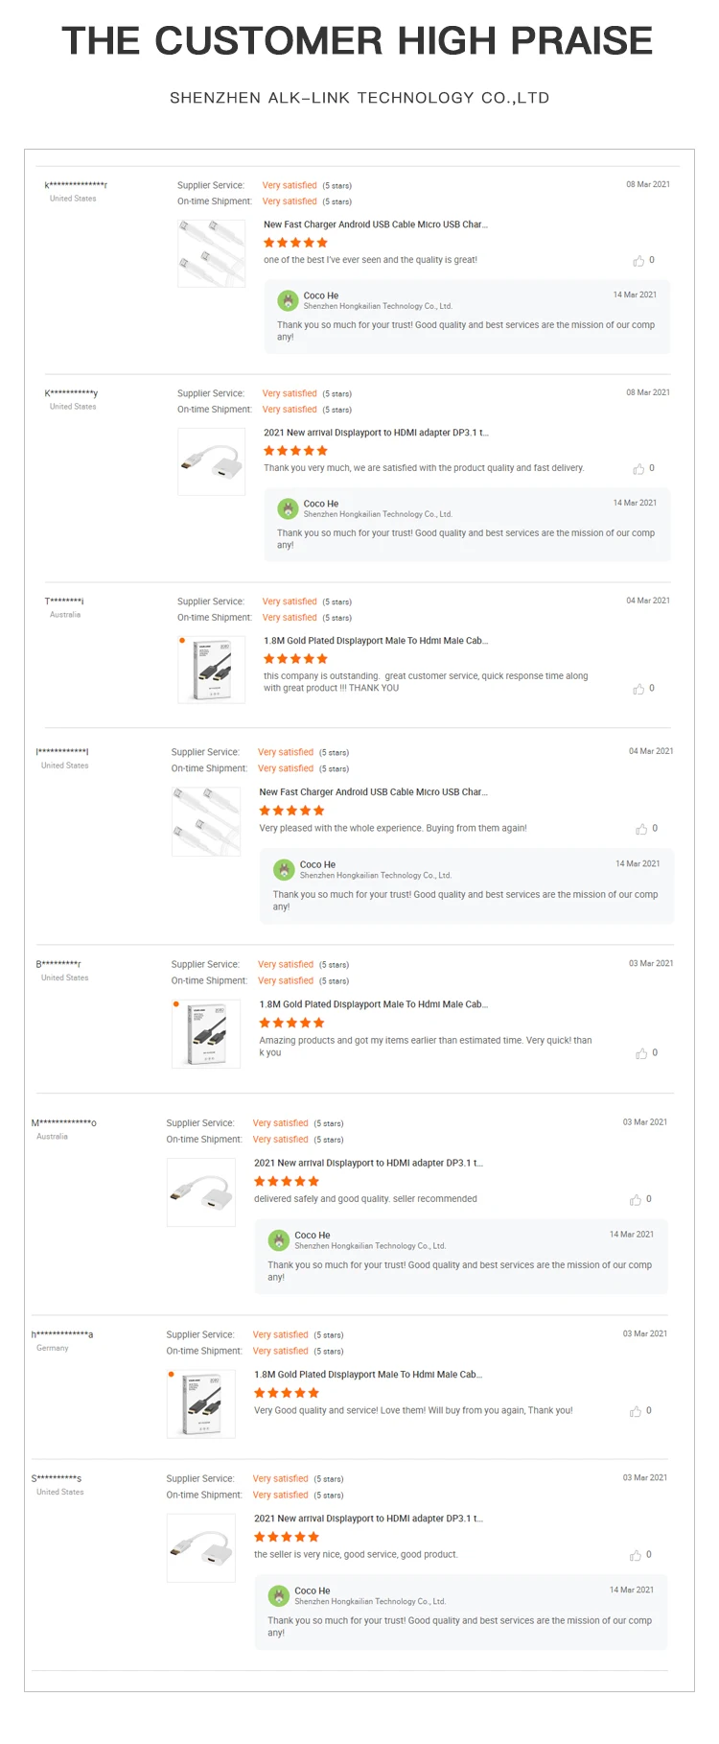Open USB cable thumbnail in k***r's review

pyautogui.click(x=211, y=253)
